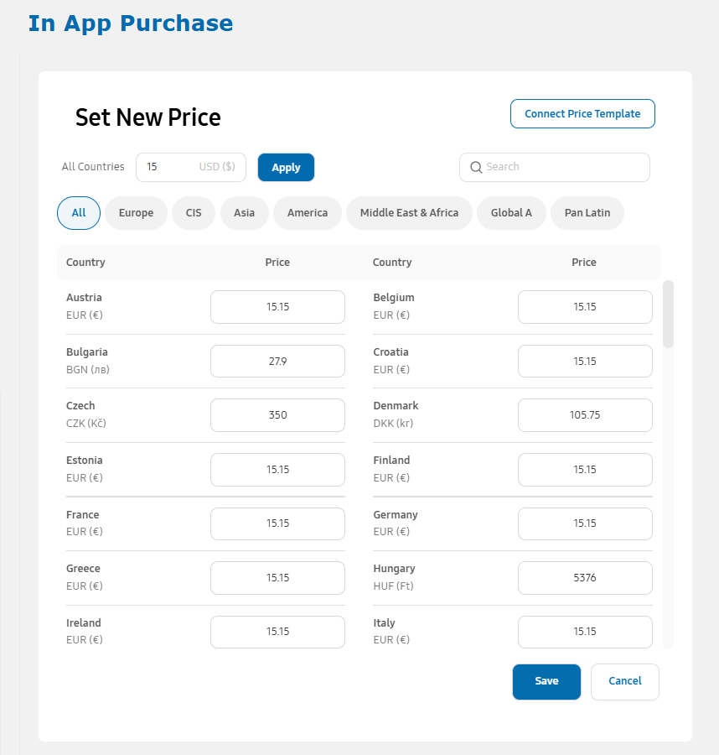Select the Europe region tab
The width and height of the screenshot is (719, 755).
click(x=136, y=213)
